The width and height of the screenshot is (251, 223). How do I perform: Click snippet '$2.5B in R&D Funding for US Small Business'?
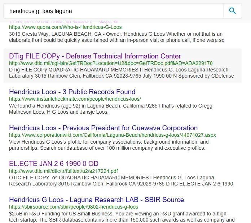click(x=61, y=214)
